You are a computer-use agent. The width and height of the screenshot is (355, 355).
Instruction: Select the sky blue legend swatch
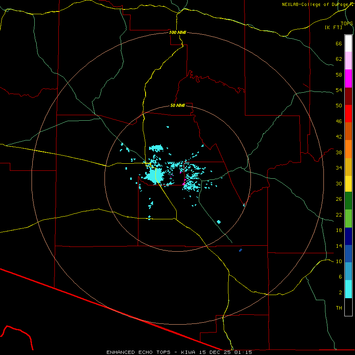click(348, 271)
